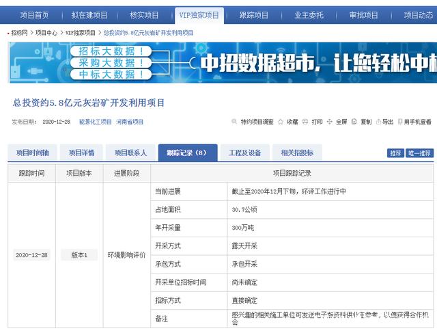Image resolution: width=437 pixels, height=333 pixels.
Task: Switch to the 项目联系人 tab
Action: tap(130, 152)
